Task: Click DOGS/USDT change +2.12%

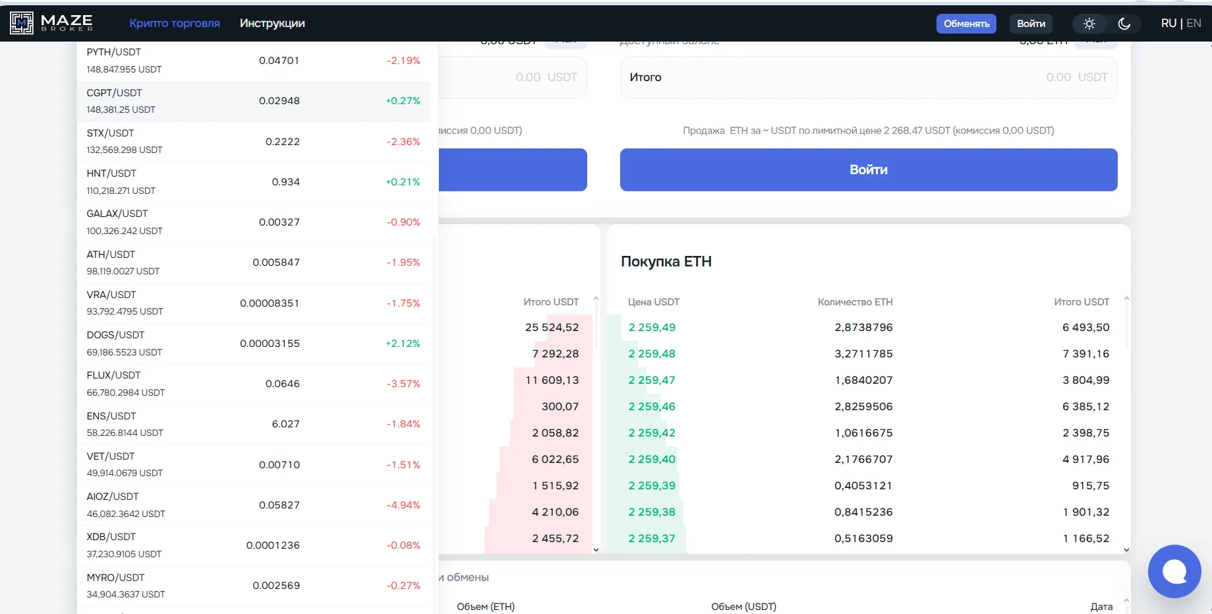Action: click(x=403, y=344)
